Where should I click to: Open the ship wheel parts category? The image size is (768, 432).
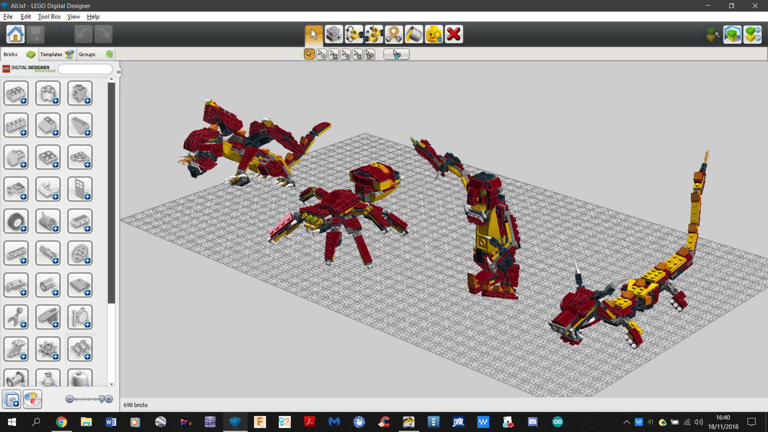click(x=48, y=349)
